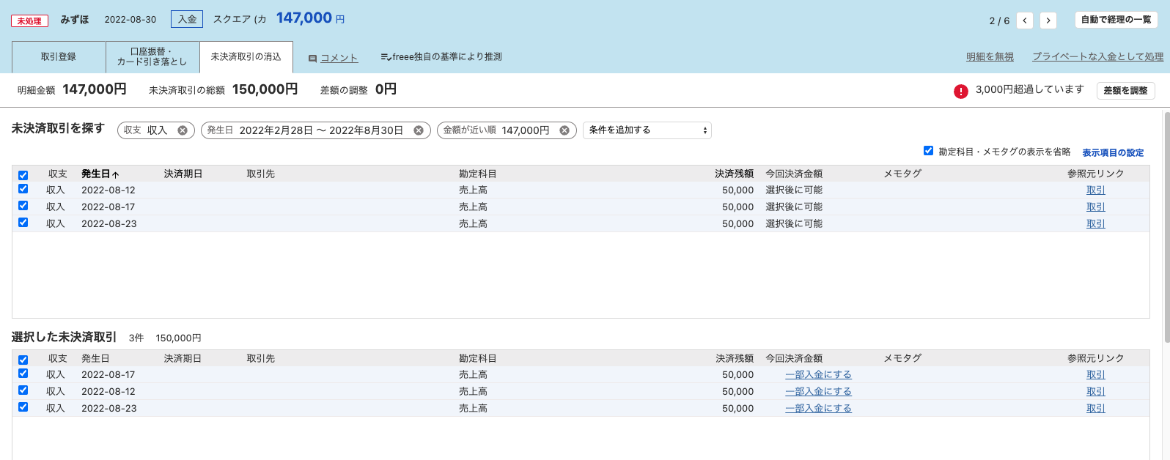Viewport: 1170px width, 460px height.
Task: Click the 入金 badge
Action: tap(187, 19)
